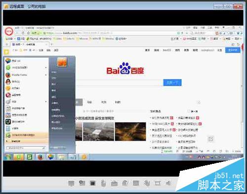
Task: Click the Baidu logo
Action: (125, 68)
